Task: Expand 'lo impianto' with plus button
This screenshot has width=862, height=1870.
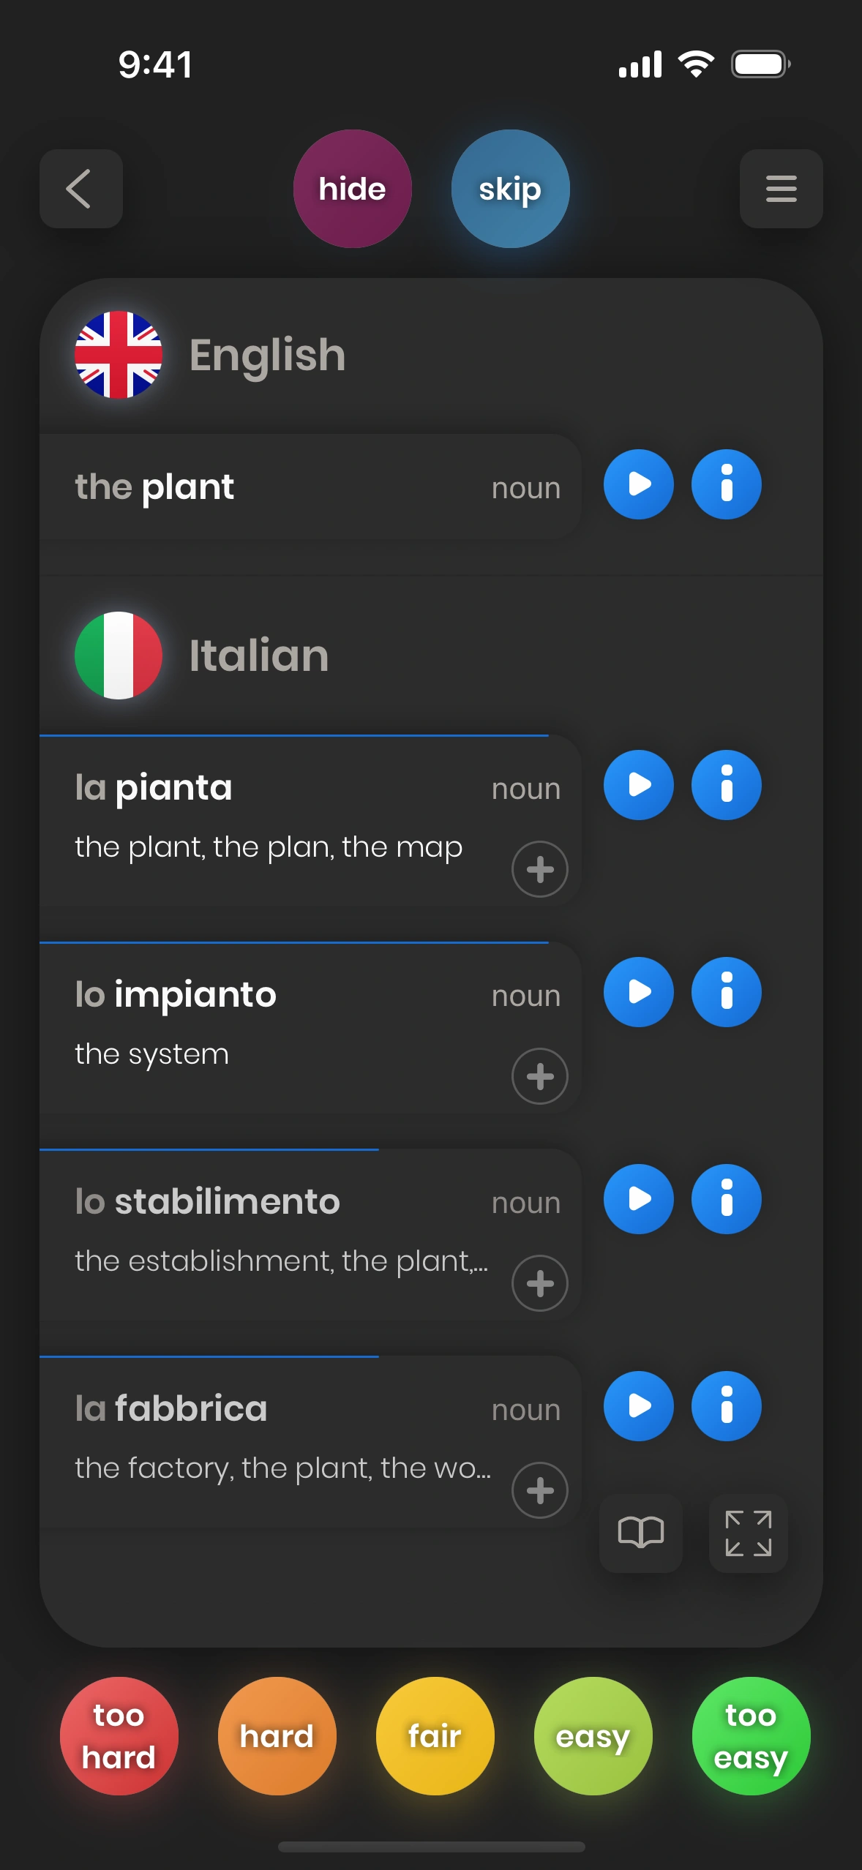Action: (x=539, y=1076)
